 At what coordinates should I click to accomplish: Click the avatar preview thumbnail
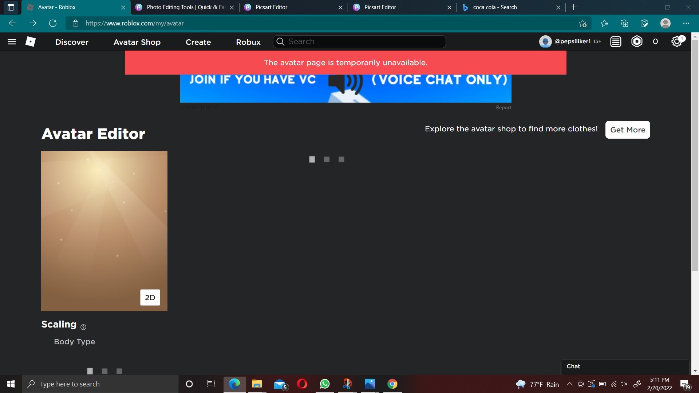click(104, 231)
